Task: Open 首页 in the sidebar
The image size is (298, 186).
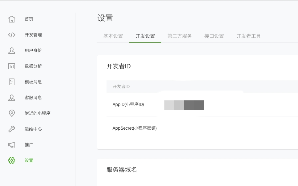Action: pos(29,19)
